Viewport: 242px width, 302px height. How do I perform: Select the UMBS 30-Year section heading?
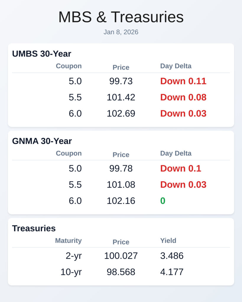click(x=42, y=54)
